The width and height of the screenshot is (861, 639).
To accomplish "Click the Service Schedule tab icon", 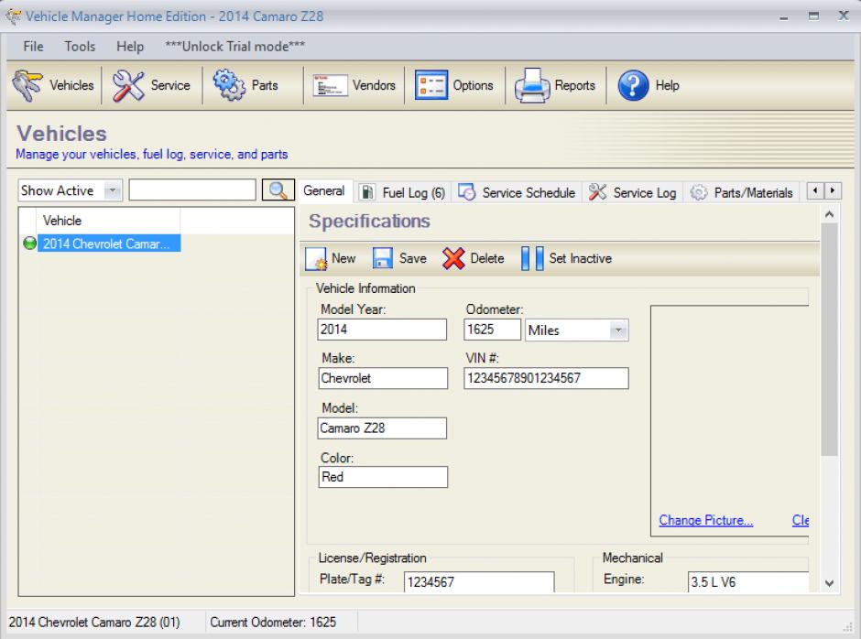I will tap(467, 192).
